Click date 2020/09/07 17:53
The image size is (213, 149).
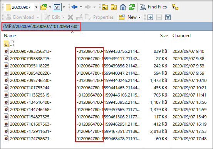(190, 131)
